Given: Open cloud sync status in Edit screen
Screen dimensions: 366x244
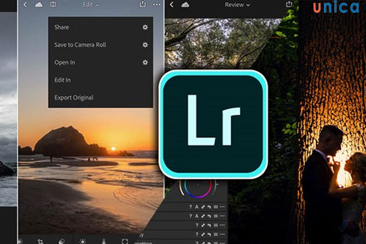Looking at the screenshot, I should (38, 4).
